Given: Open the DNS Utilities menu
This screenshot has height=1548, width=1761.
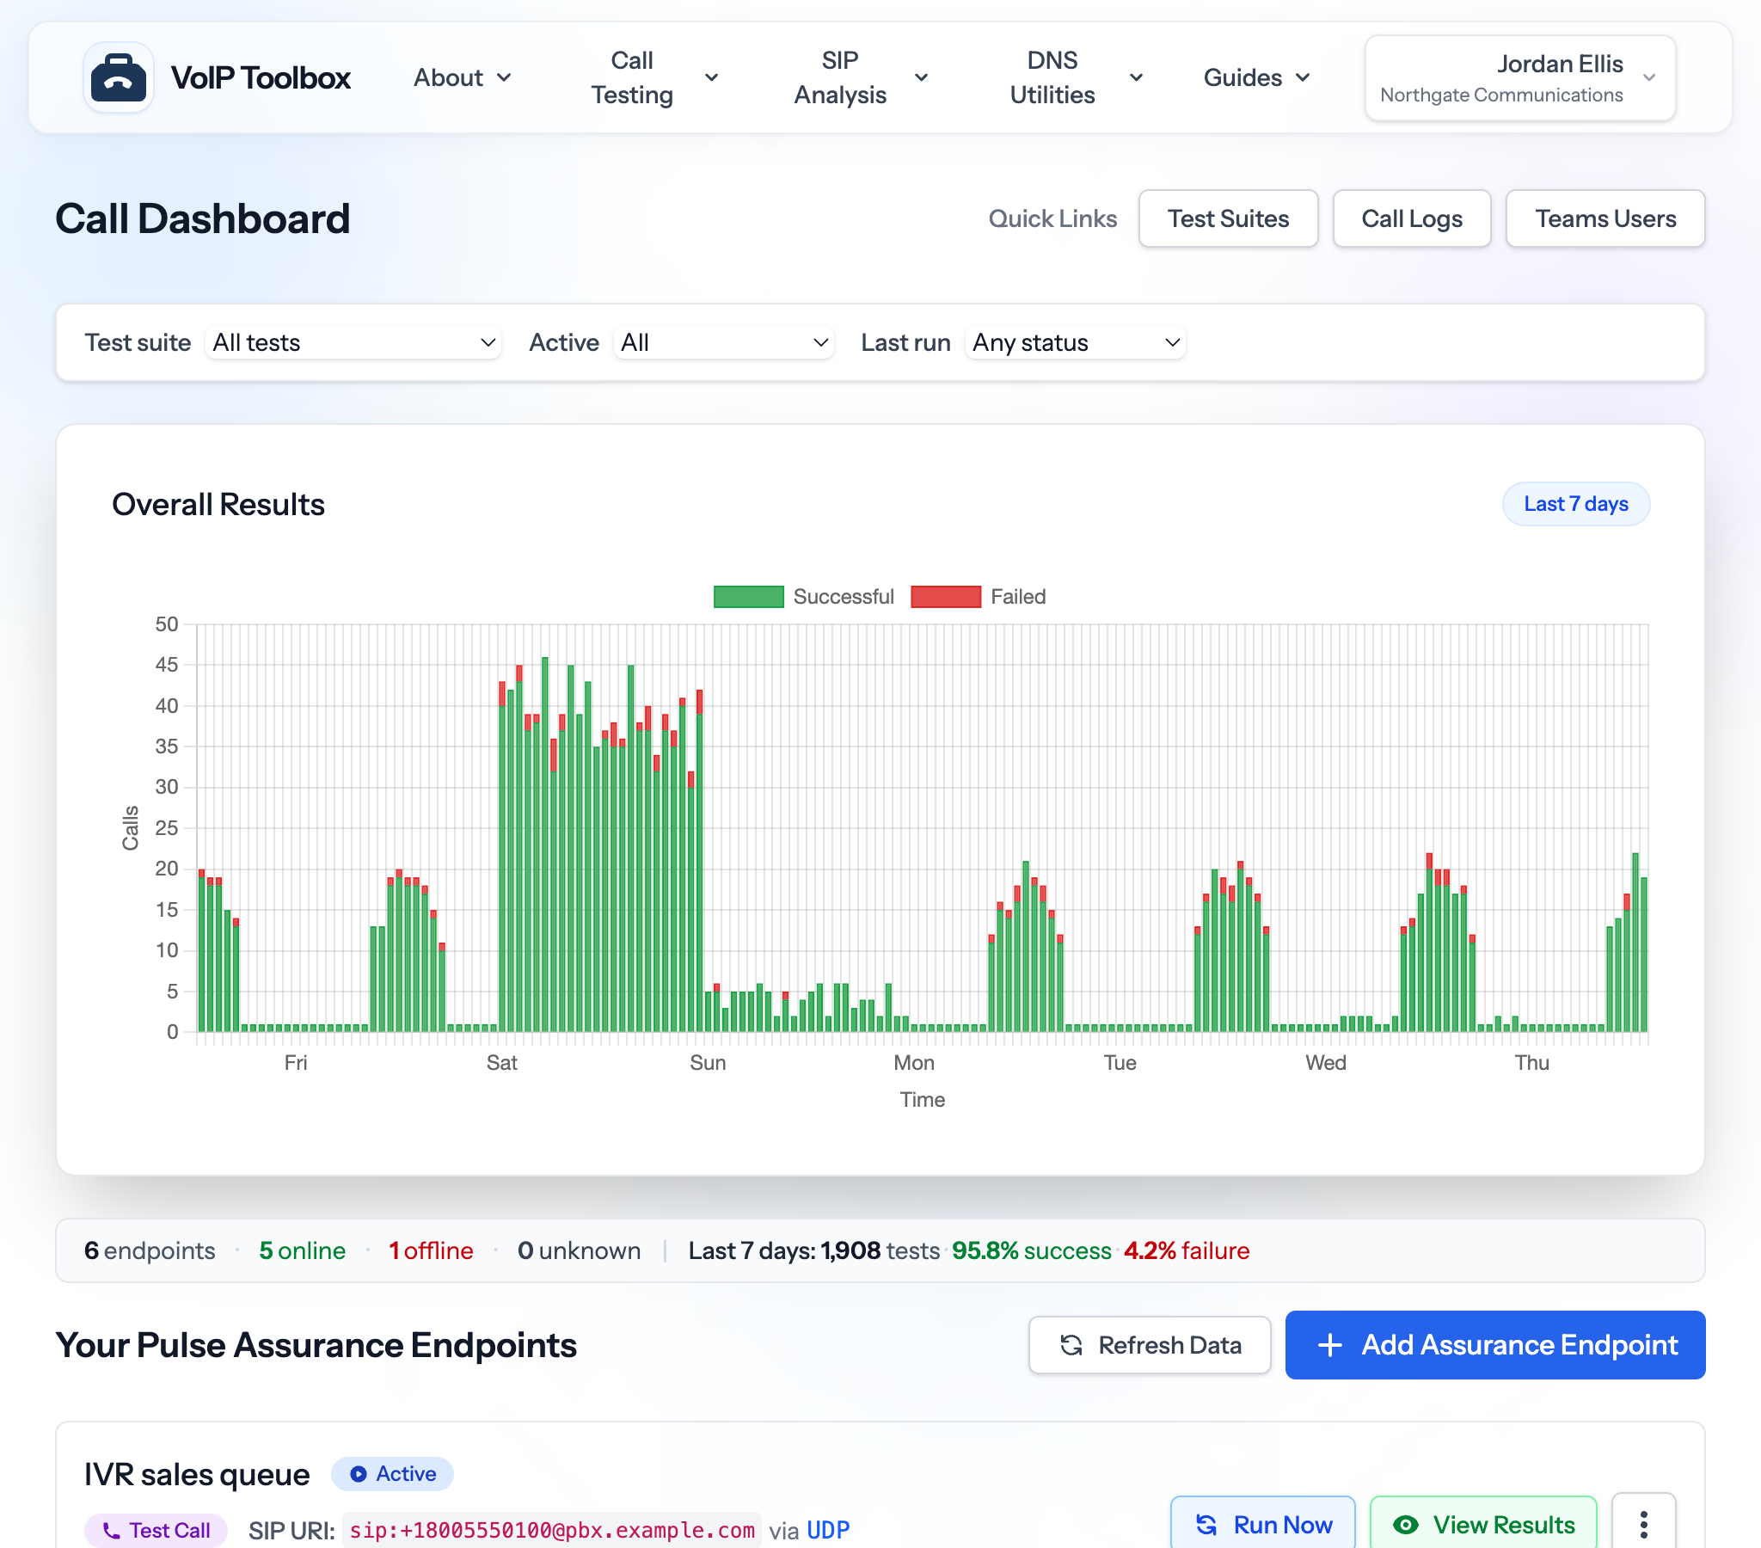Looking at the screenshot, I should click(x=1075, y=77).
